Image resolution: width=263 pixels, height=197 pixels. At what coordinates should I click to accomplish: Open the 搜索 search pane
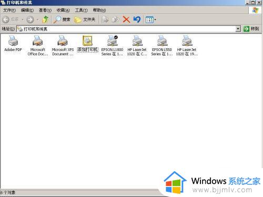[x=62, y=19]
